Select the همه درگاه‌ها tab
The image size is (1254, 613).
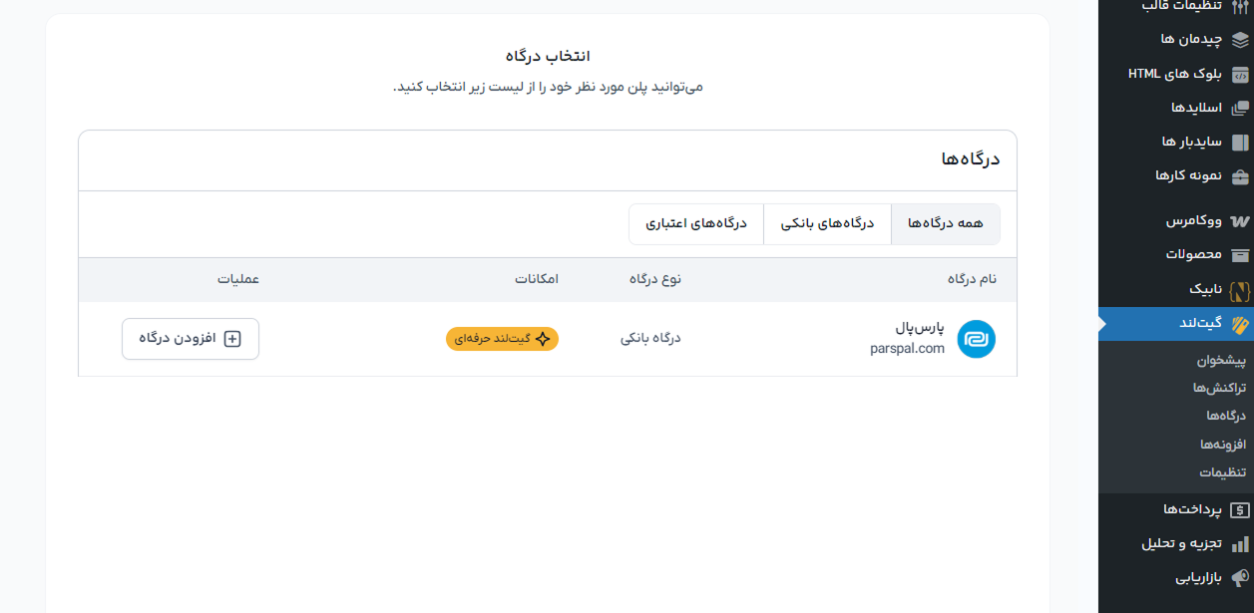tap(945, 223)
